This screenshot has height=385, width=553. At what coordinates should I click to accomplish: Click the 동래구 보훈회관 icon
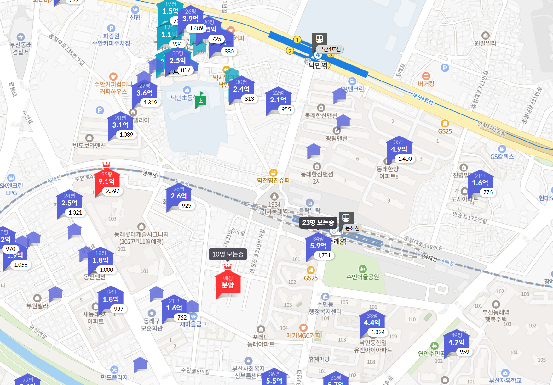(x=152, y=313)
